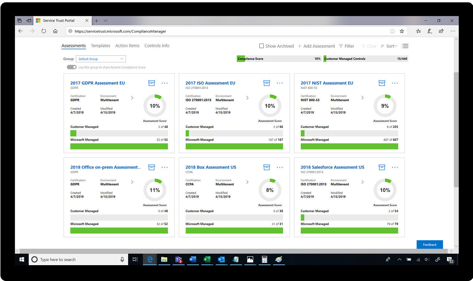Click the Feedback button
Viewport: 473px width, 281px height.
click(x=429, y=244)
